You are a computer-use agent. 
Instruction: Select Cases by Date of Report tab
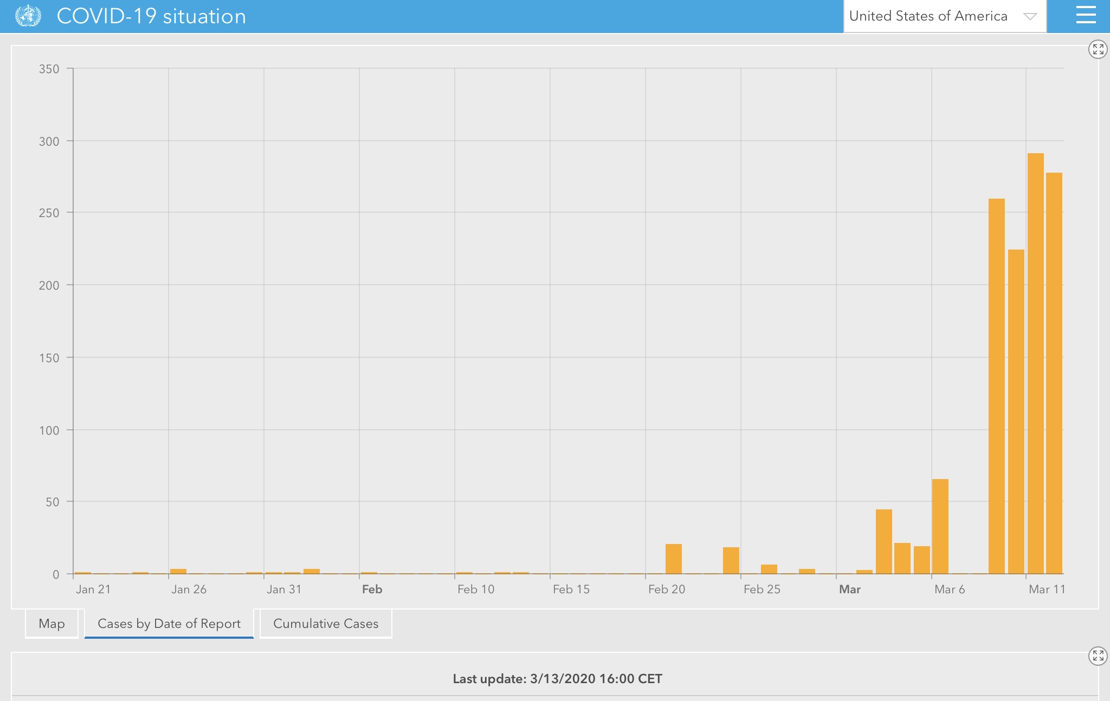(x=169, y=624)
